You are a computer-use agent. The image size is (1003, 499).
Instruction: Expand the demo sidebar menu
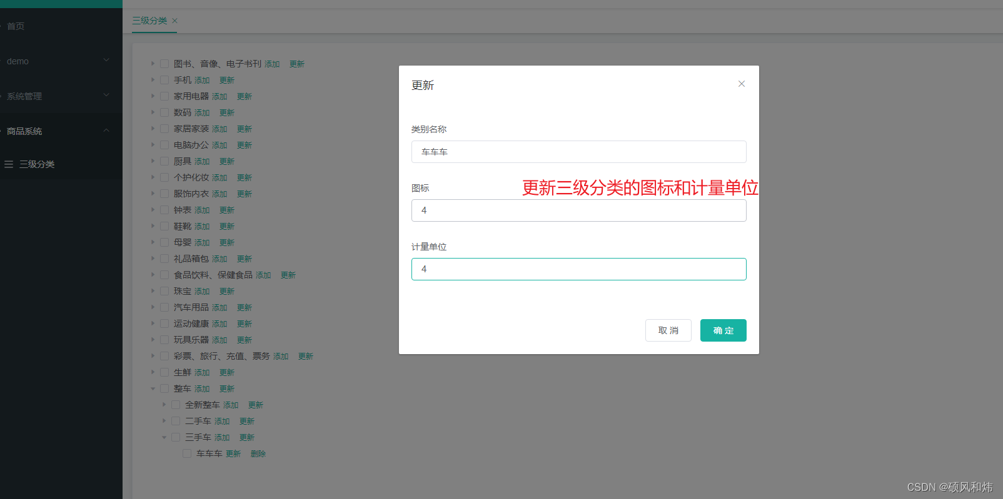[x=61, y=61]
